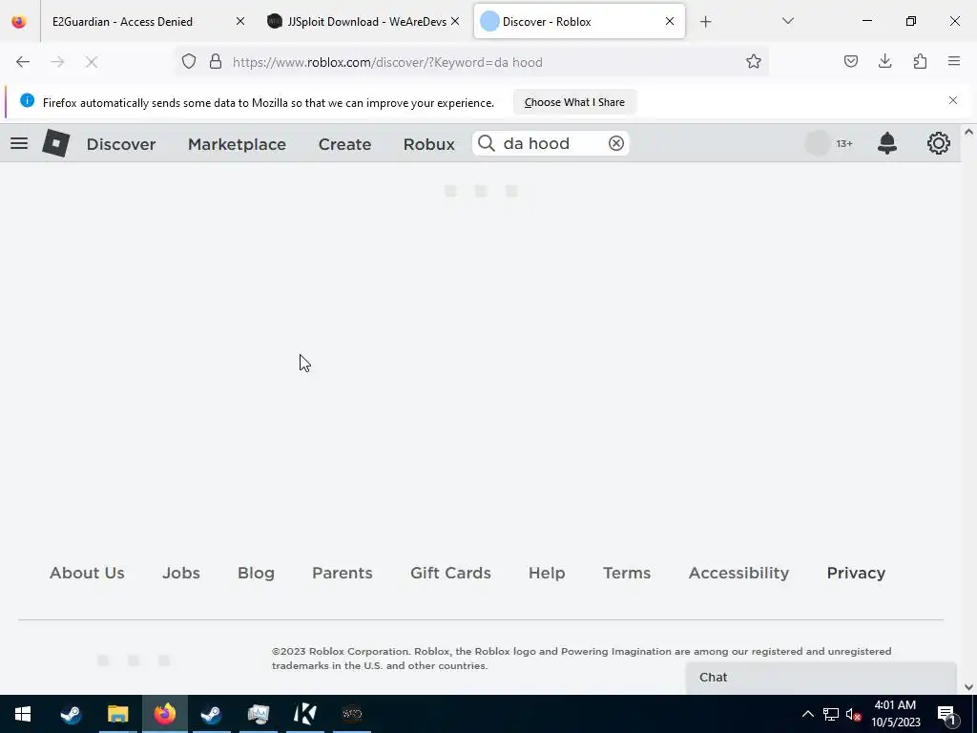This screenshot has height=733, width=977.
Task: Click the search magnifier icon
Action: click(487, 143)
